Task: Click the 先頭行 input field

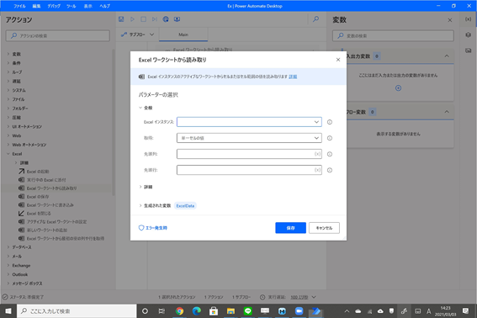Action: tap(249, 170)
